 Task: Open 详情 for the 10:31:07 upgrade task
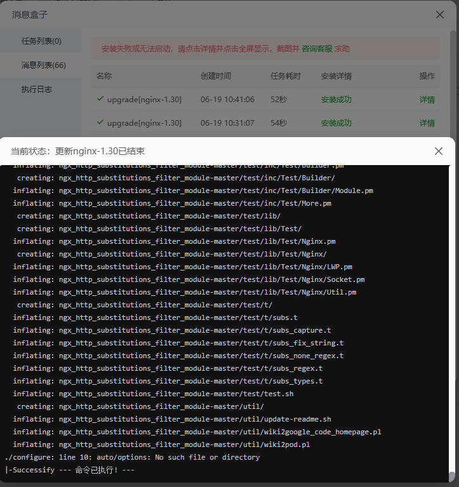(x=427, y=123)
